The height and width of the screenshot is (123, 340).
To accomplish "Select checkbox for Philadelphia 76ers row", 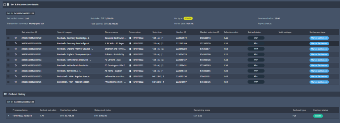I will (8, 82).
